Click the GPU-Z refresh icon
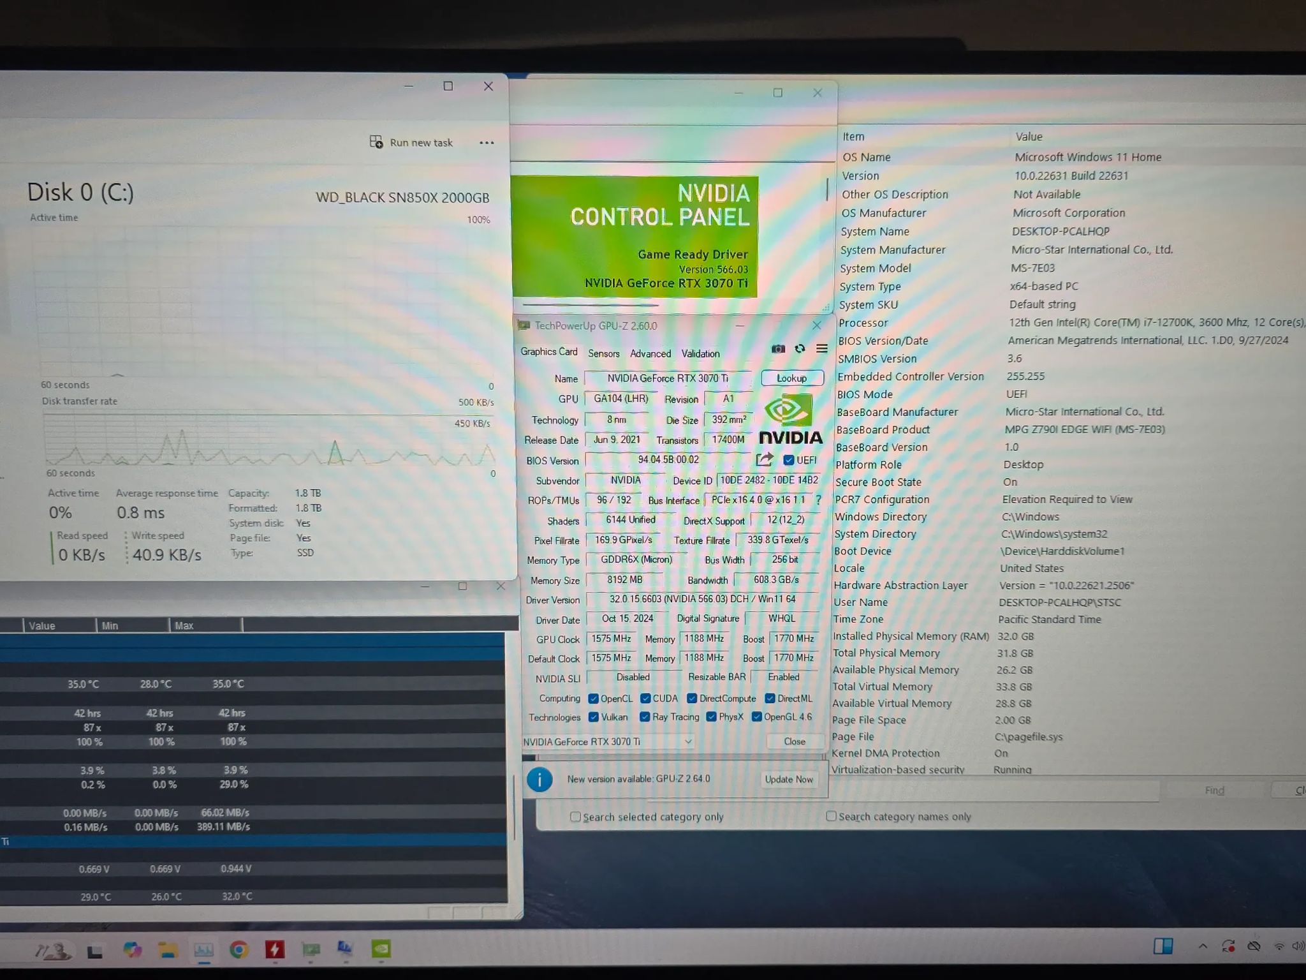Image resolution: width=1306 pixels, height=980 pixels. coord(800,349)
